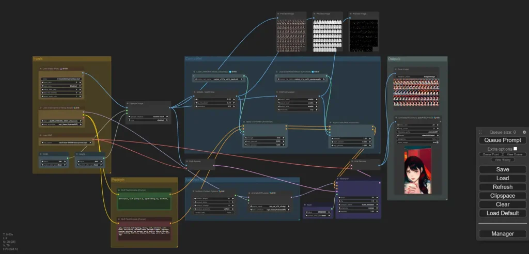This screenshot has width=529, height=254.
Task: Click the Load Default menu button
Action: [502, 213]
